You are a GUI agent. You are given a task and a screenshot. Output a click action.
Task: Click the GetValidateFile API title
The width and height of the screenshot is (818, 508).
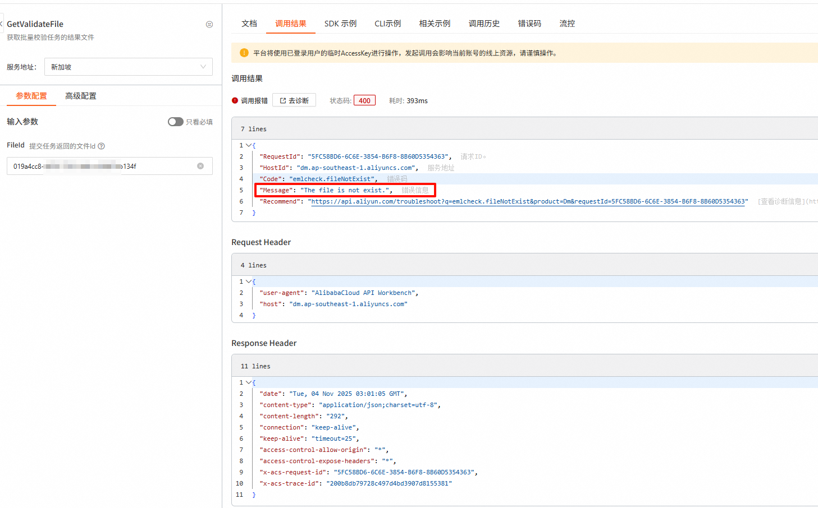(x=35, y=24)
